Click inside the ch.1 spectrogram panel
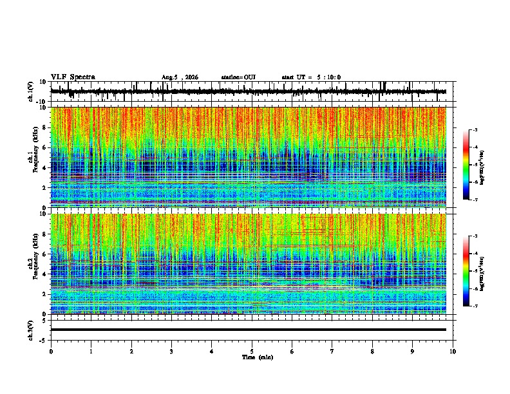Image resolution: width=510 pixels, height=394 pixels. pos(249,157)
